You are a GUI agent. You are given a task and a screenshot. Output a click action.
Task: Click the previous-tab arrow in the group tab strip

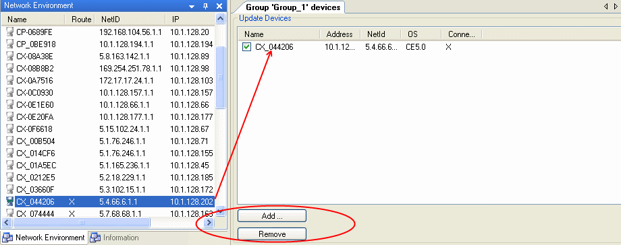point(606,7)
